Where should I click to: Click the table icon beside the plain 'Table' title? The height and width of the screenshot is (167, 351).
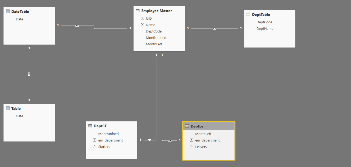click(x=8, y=108)
